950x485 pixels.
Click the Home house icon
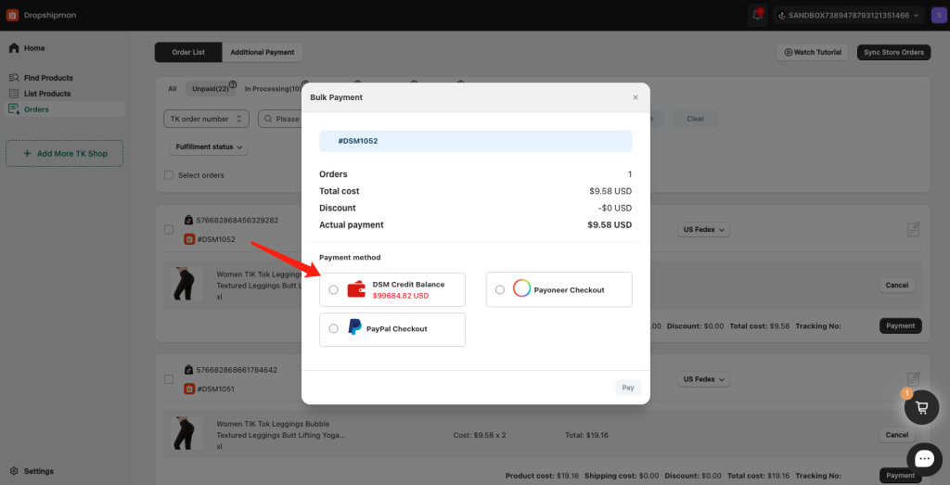click(14, 48)
